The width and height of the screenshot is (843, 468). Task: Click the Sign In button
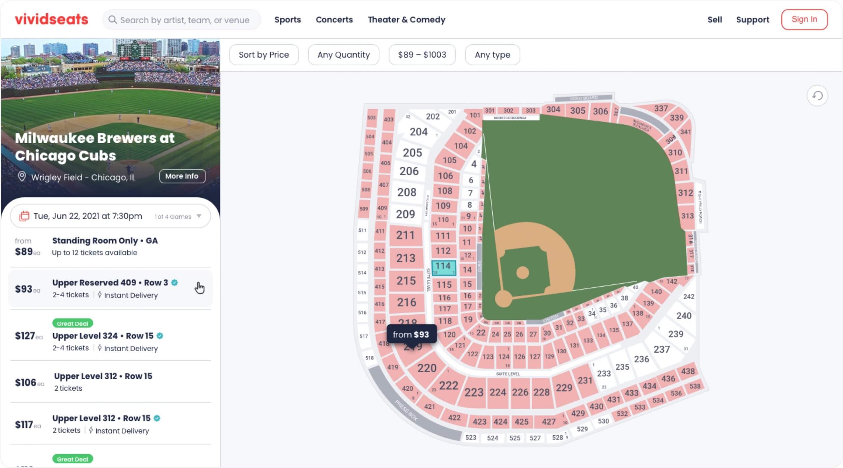(x=804, y=19)
